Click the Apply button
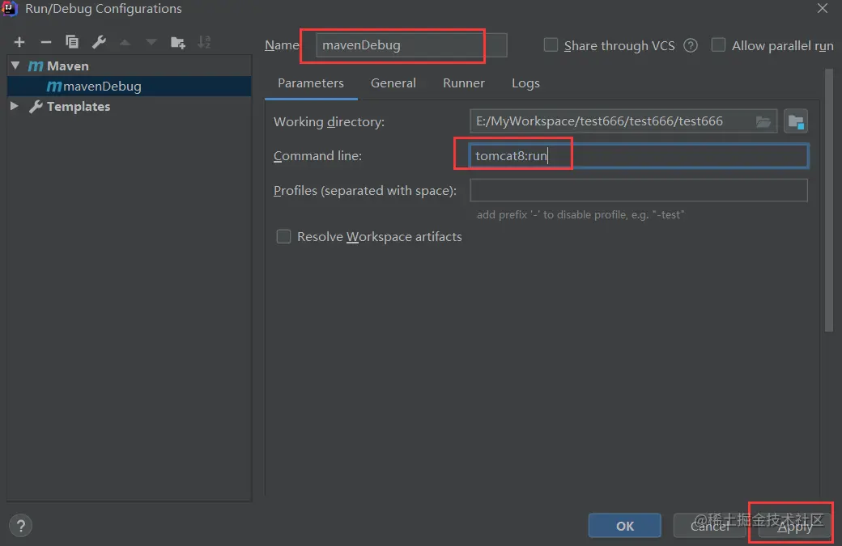Viewport: 842px width, 546px height. [x=795, y=526]
